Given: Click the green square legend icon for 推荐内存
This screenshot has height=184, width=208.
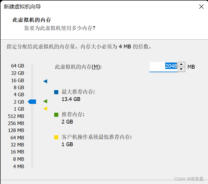Looking at the screenshot, I should point(56,115).
